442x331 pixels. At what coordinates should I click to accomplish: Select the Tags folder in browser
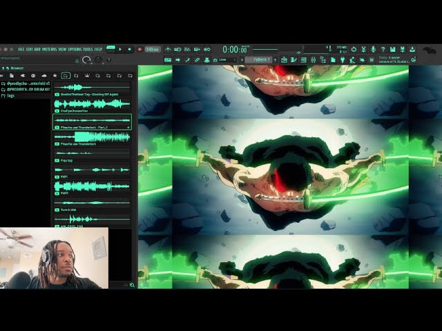point(8,96)
